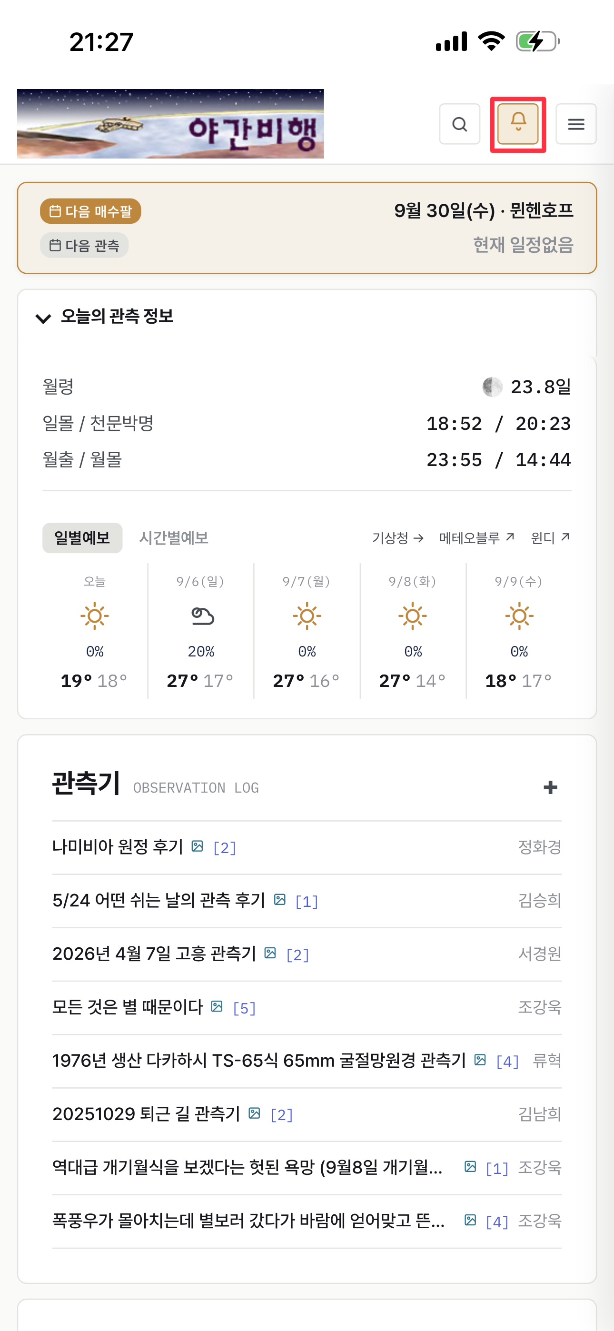This screenshot has width=614, height=1331.
Task: Click image icon next to 나미비아 원정 후기
Action: 197,846
